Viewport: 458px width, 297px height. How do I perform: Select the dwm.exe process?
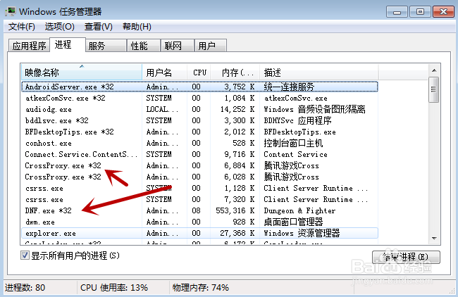200,222
